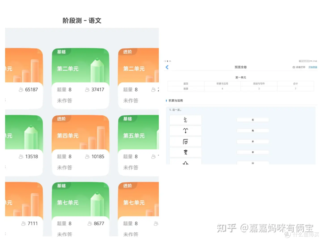The width and height of the screenshot is (322, 241).
Task: Select the answer option 羊
Action: coord(253,152)
